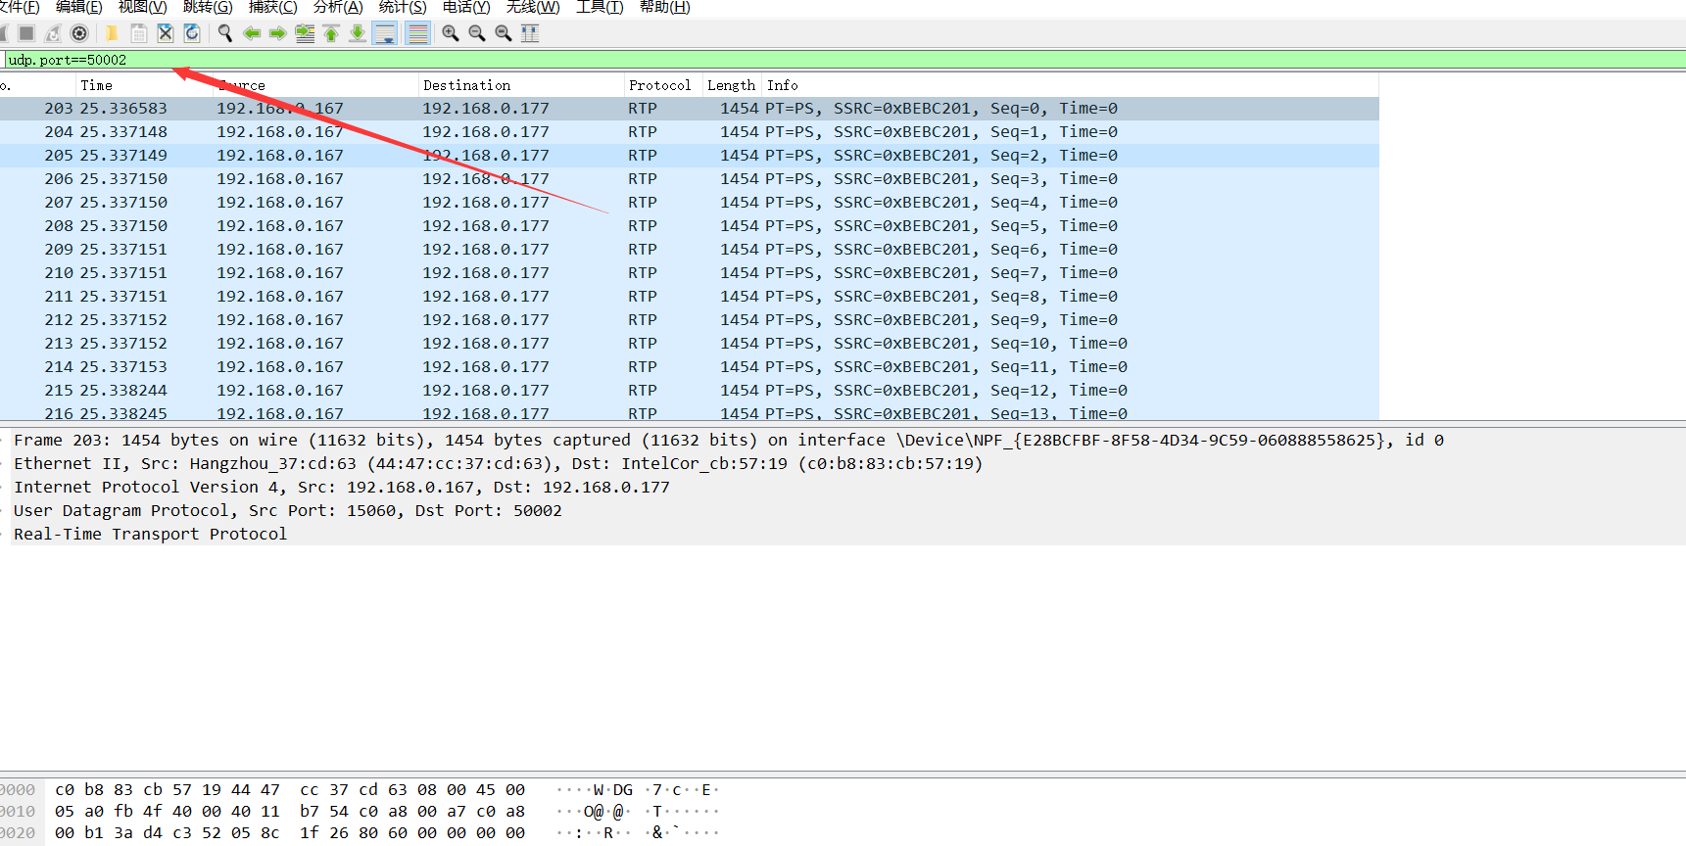Open the 工具(T) menu
The width and height of the screenshot is (1686, 846).
point(600,7)
